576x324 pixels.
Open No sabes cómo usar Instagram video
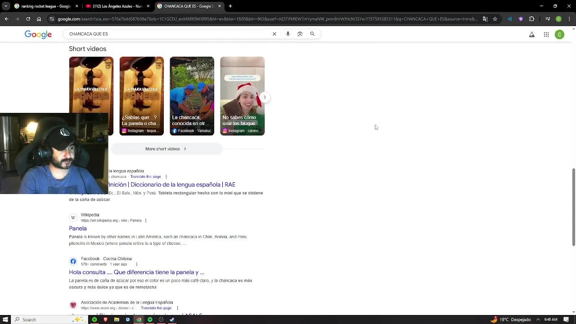243,96
